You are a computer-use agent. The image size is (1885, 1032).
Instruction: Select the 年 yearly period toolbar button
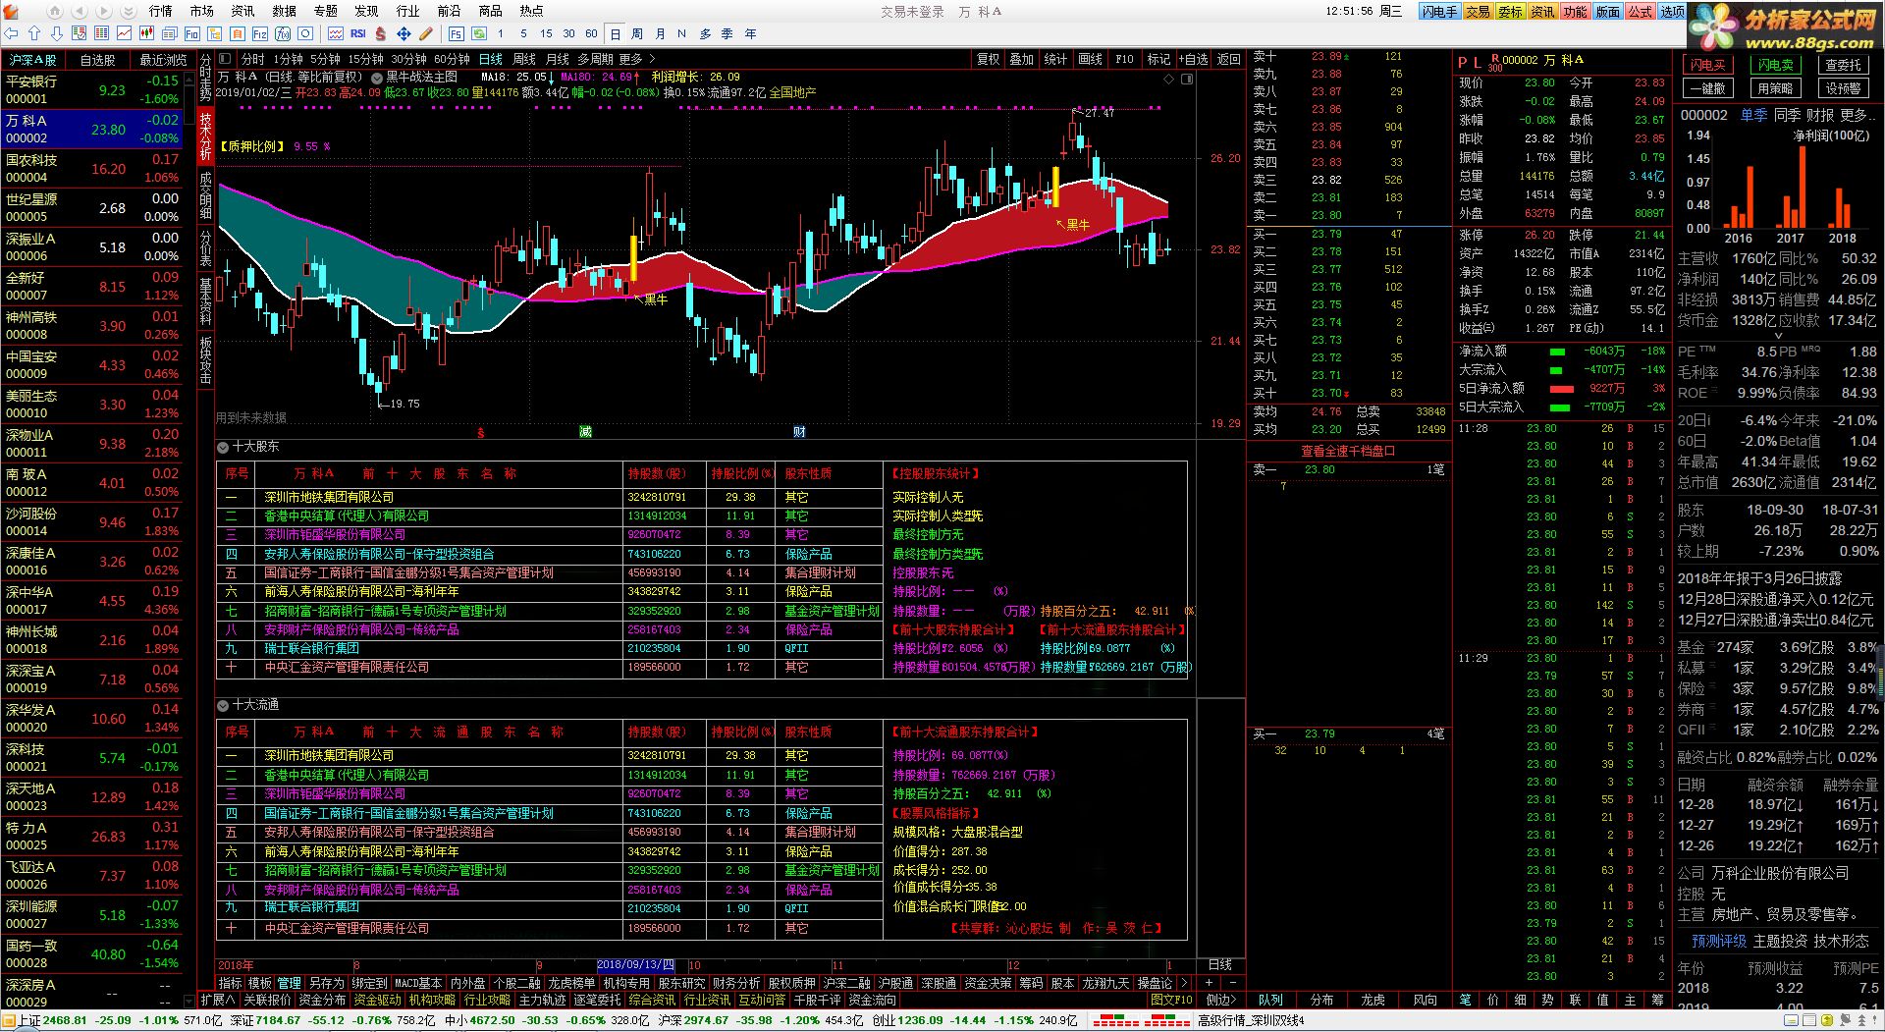(750, 33)
